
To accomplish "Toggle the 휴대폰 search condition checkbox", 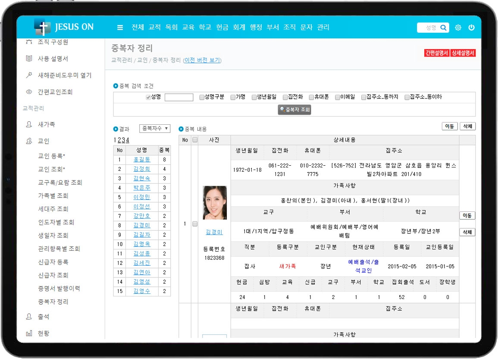I will tap(311, 98).
